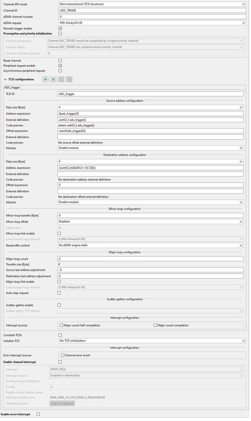Enable Preemption and priority initialization
This screenshot has height=421, width=251.
tap(60, 33)
